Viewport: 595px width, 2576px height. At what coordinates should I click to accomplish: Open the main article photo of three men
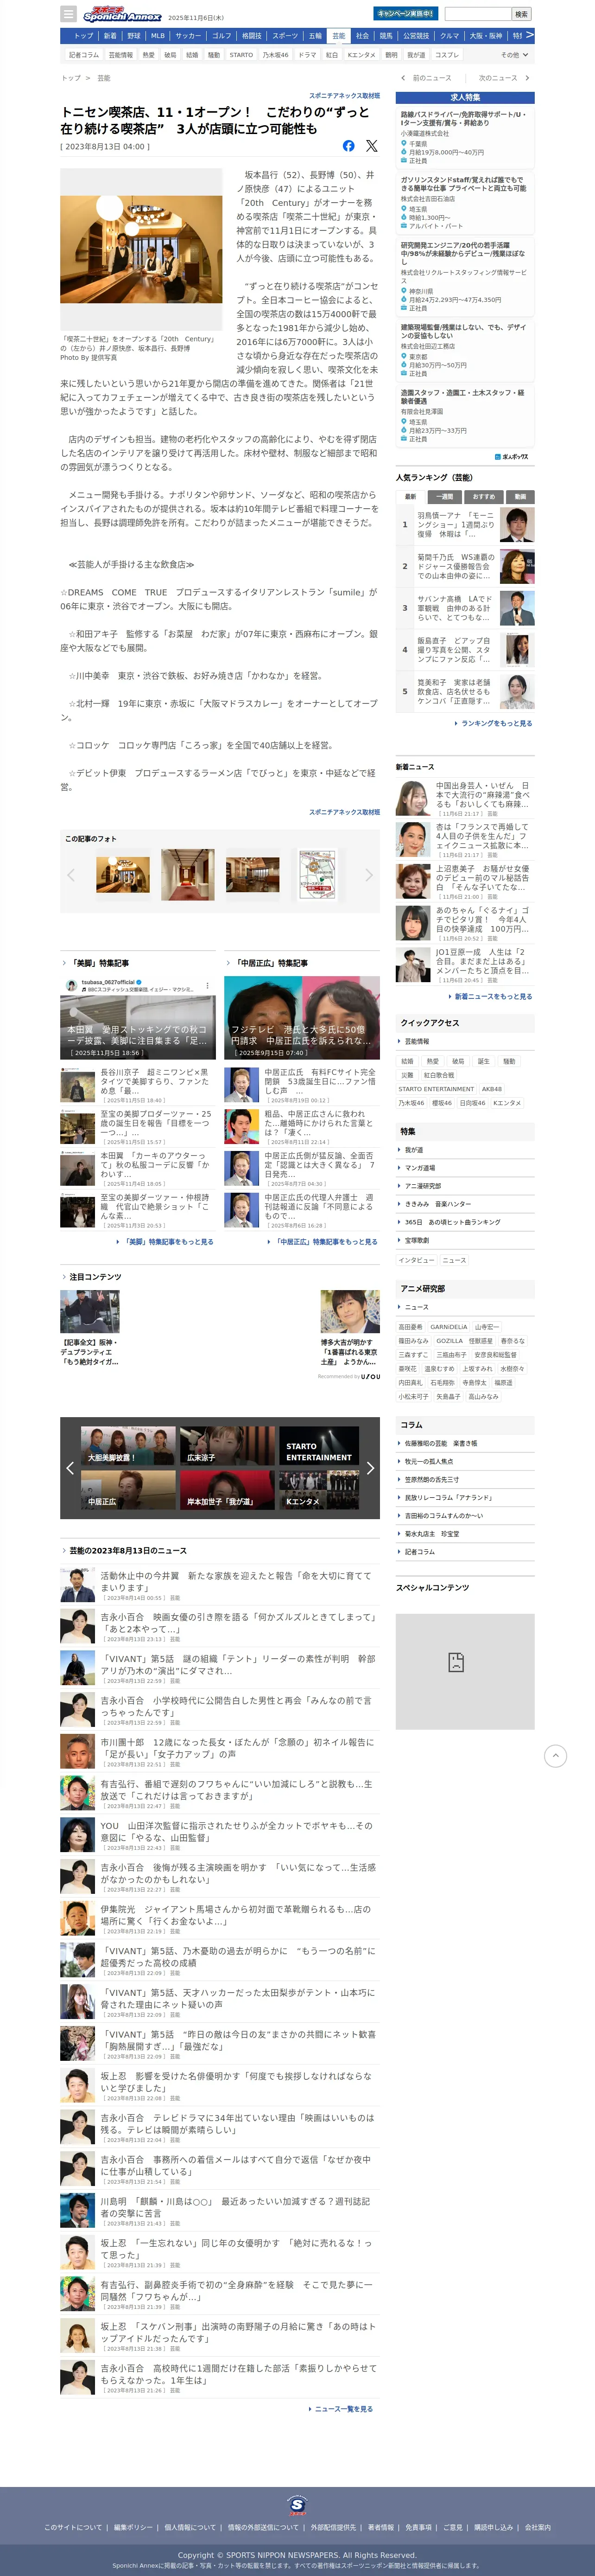141,249
